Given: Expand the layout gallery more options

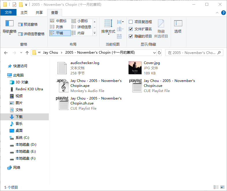Looking at the screenshot, I should click(x=94, y=33).
